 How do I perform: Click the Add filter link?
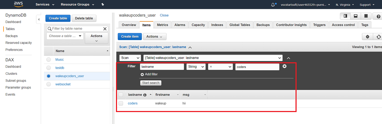pos(149,74)
